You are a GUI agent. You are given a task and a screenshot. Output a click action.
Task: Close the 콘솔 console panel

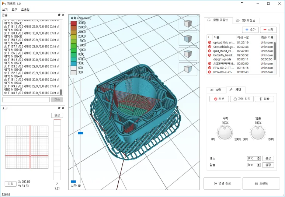coord(63,15)
